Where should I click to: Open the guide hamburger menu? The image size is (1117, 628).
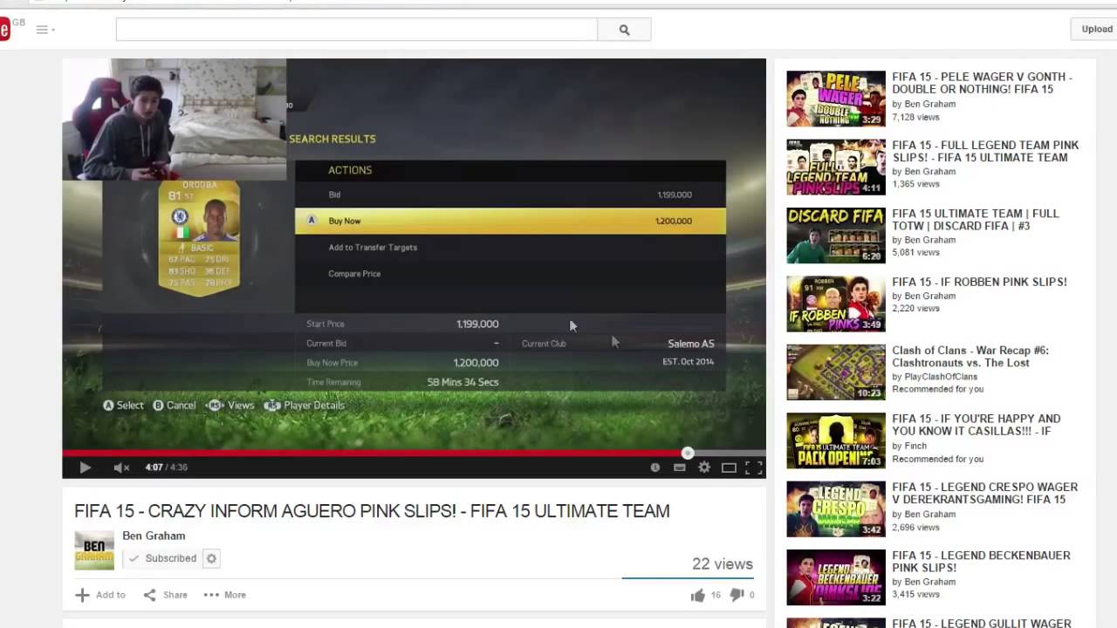45,30
